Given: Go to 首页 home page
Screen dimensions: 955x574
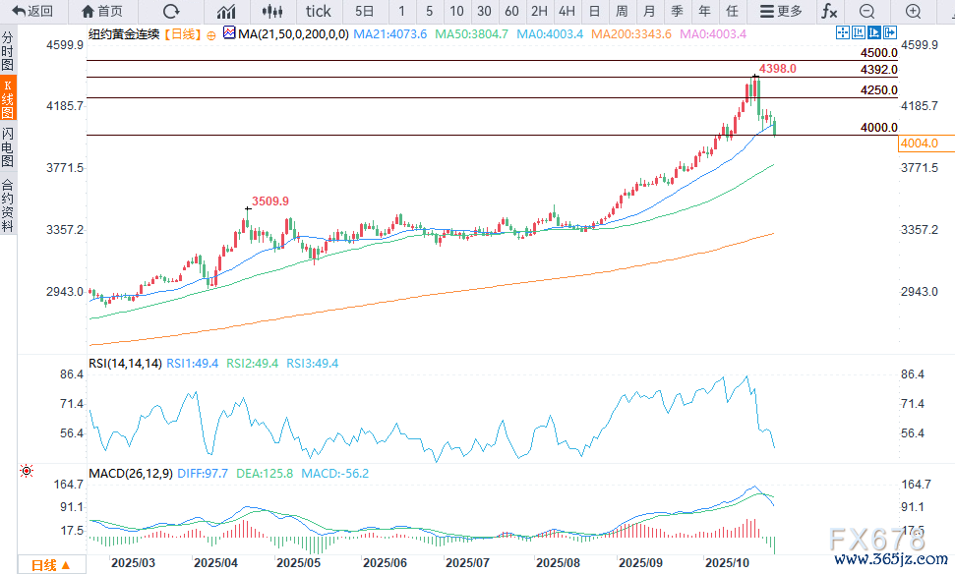Looking at the screenshot, I should (102, 11).
